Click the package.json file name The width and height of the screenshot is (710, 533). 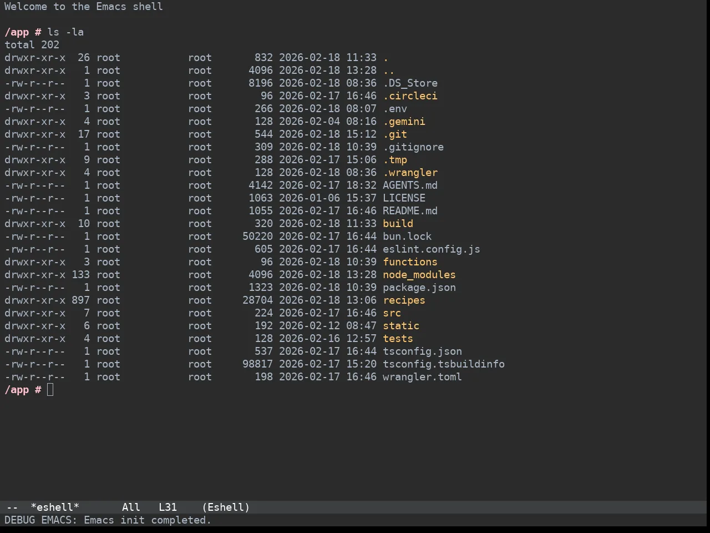(419, 288)
